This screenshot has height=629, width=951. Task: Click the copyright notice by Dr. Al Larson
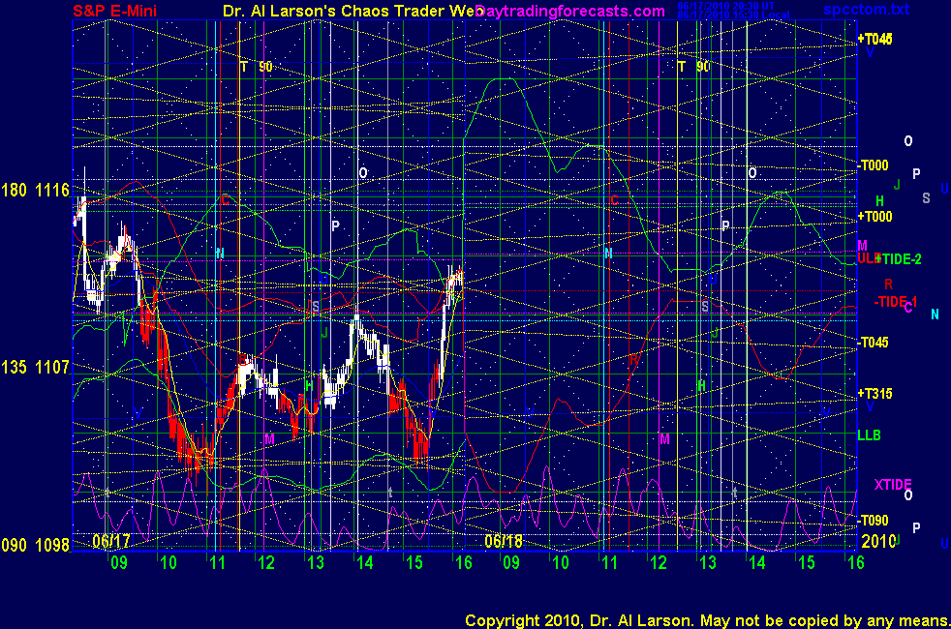[x=707, y=620]
